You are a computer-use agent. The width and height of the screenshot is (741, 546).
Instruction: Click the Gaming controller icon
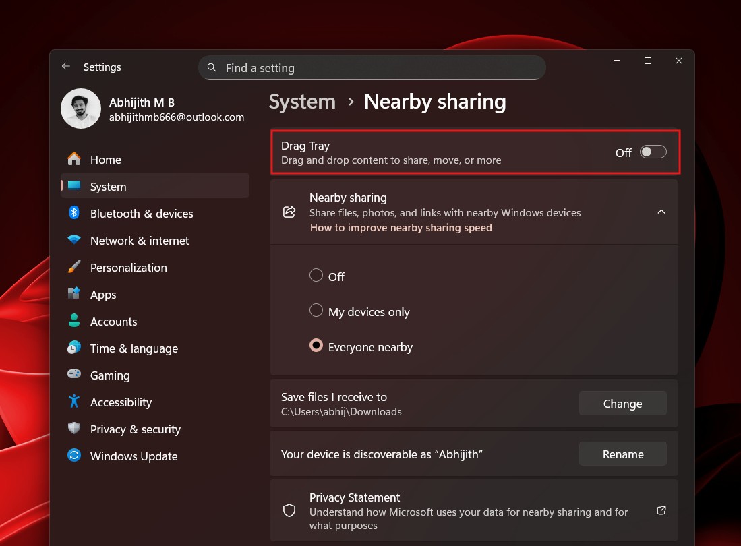(74, 375)
